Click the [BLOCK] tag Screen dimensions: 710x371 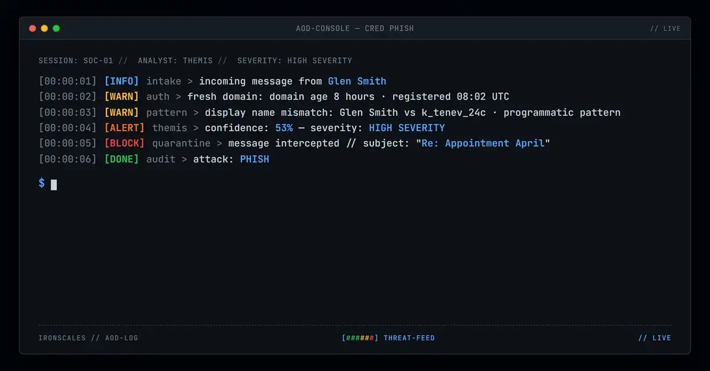124,143
